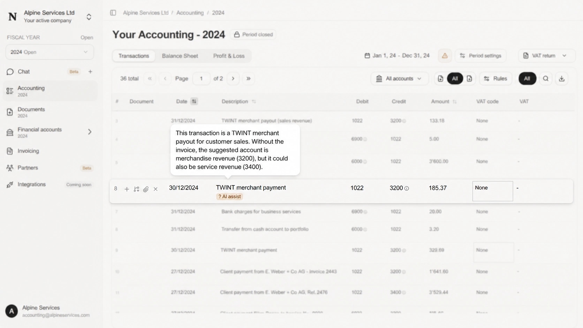Click the Invoicing sidebar icon

10,151
